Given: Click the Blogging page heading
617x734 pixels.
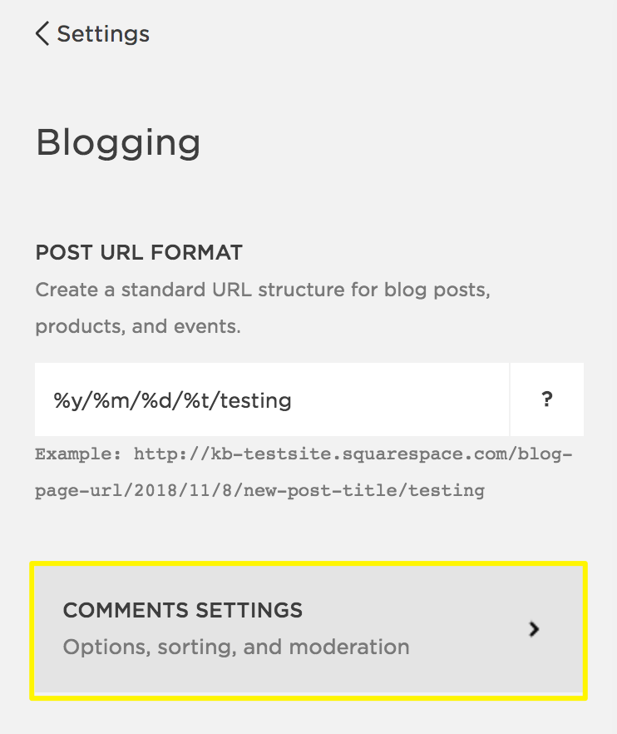Looking at the screenshot, I should pos(118,143).
